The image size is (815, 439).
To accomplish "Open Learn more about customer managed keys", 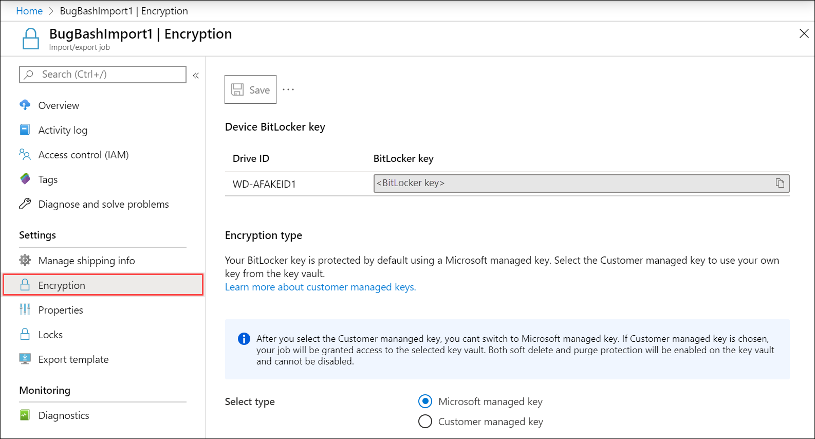I will coord(320,287).
